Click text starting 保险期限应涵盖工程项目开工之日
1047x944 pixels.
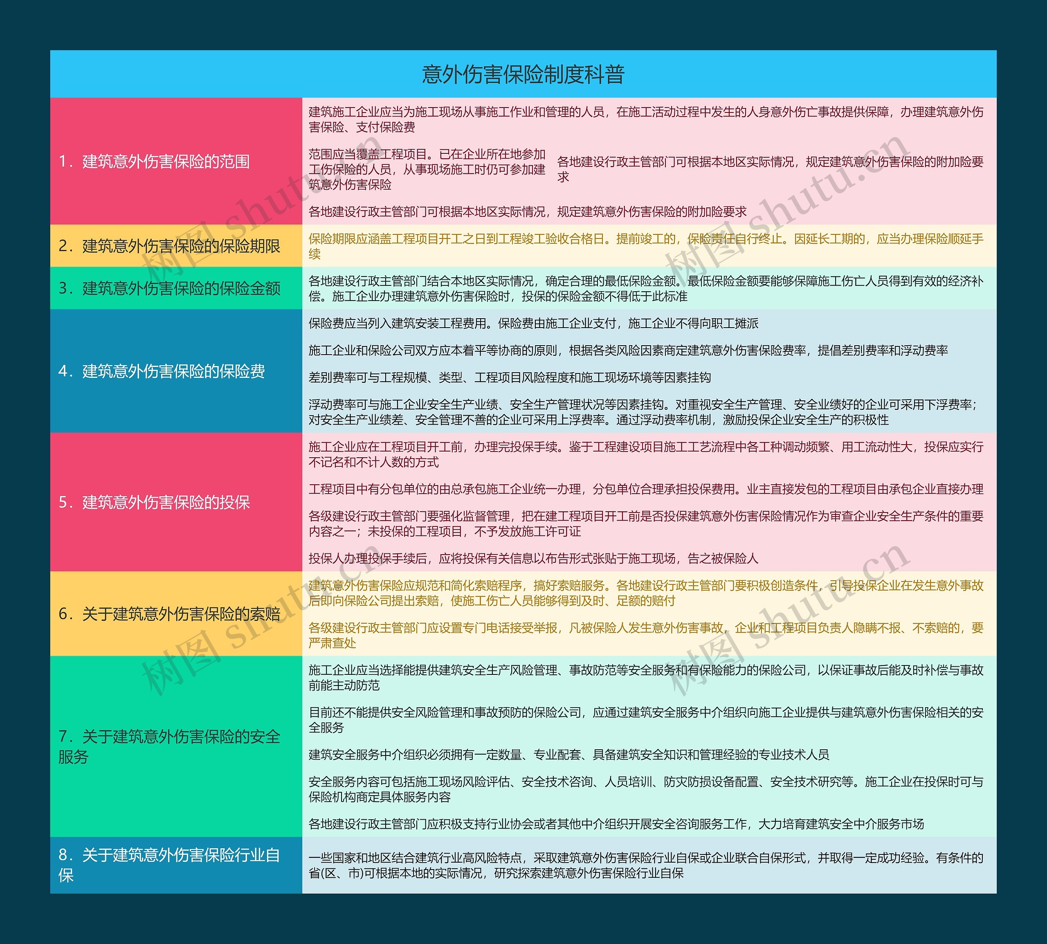coord(646,246)
